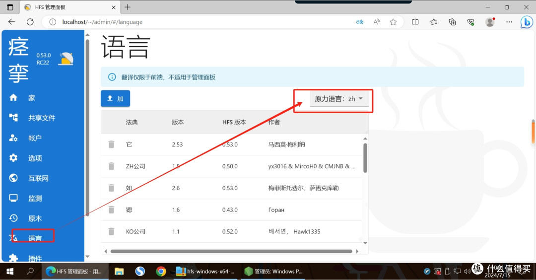
Task: Delete the ZH公司 language row
Action: tap(112, 166)
